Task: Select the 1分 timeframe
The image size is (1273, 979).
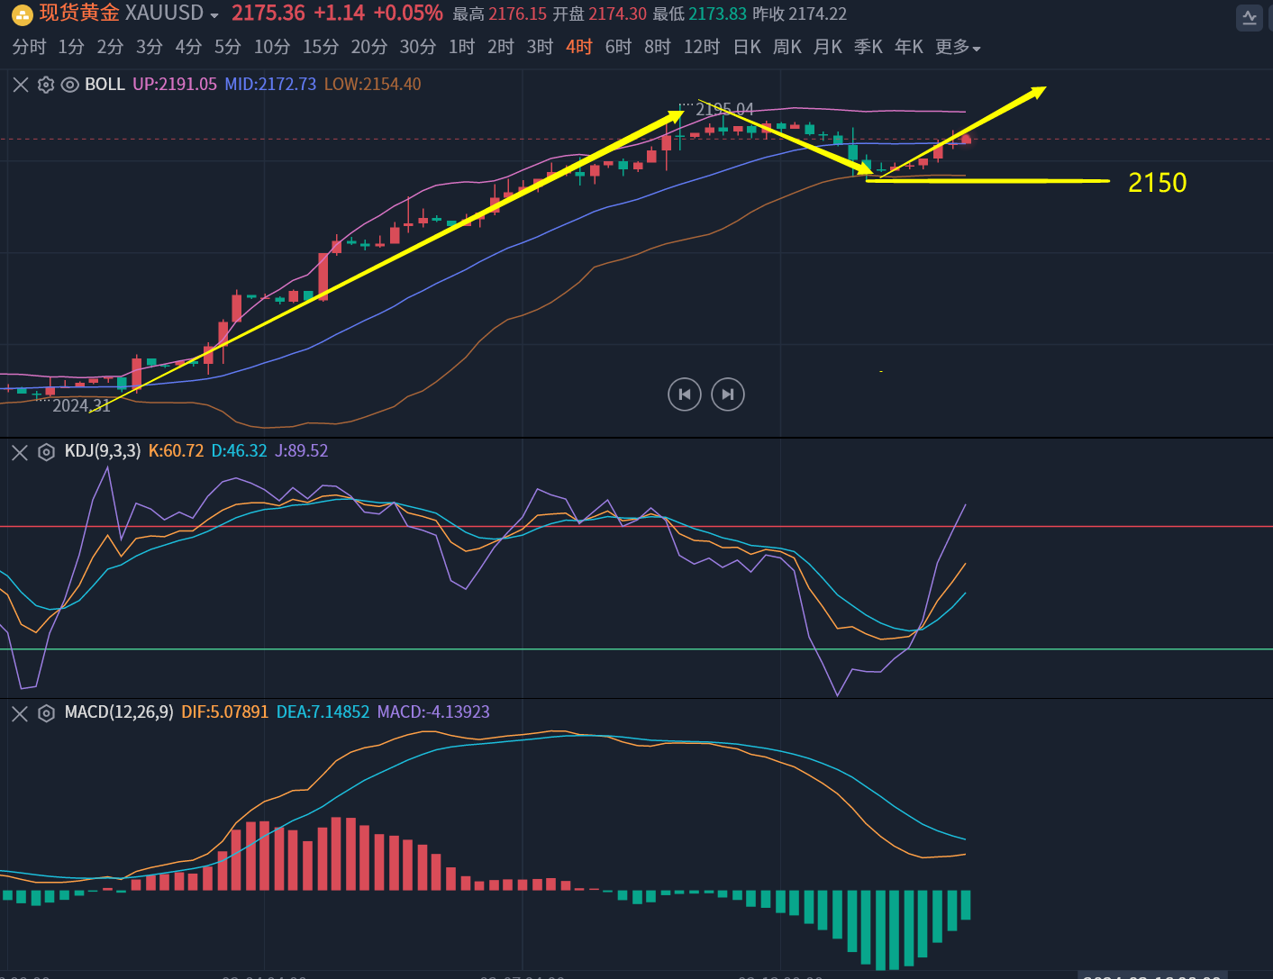Action: 71,47
